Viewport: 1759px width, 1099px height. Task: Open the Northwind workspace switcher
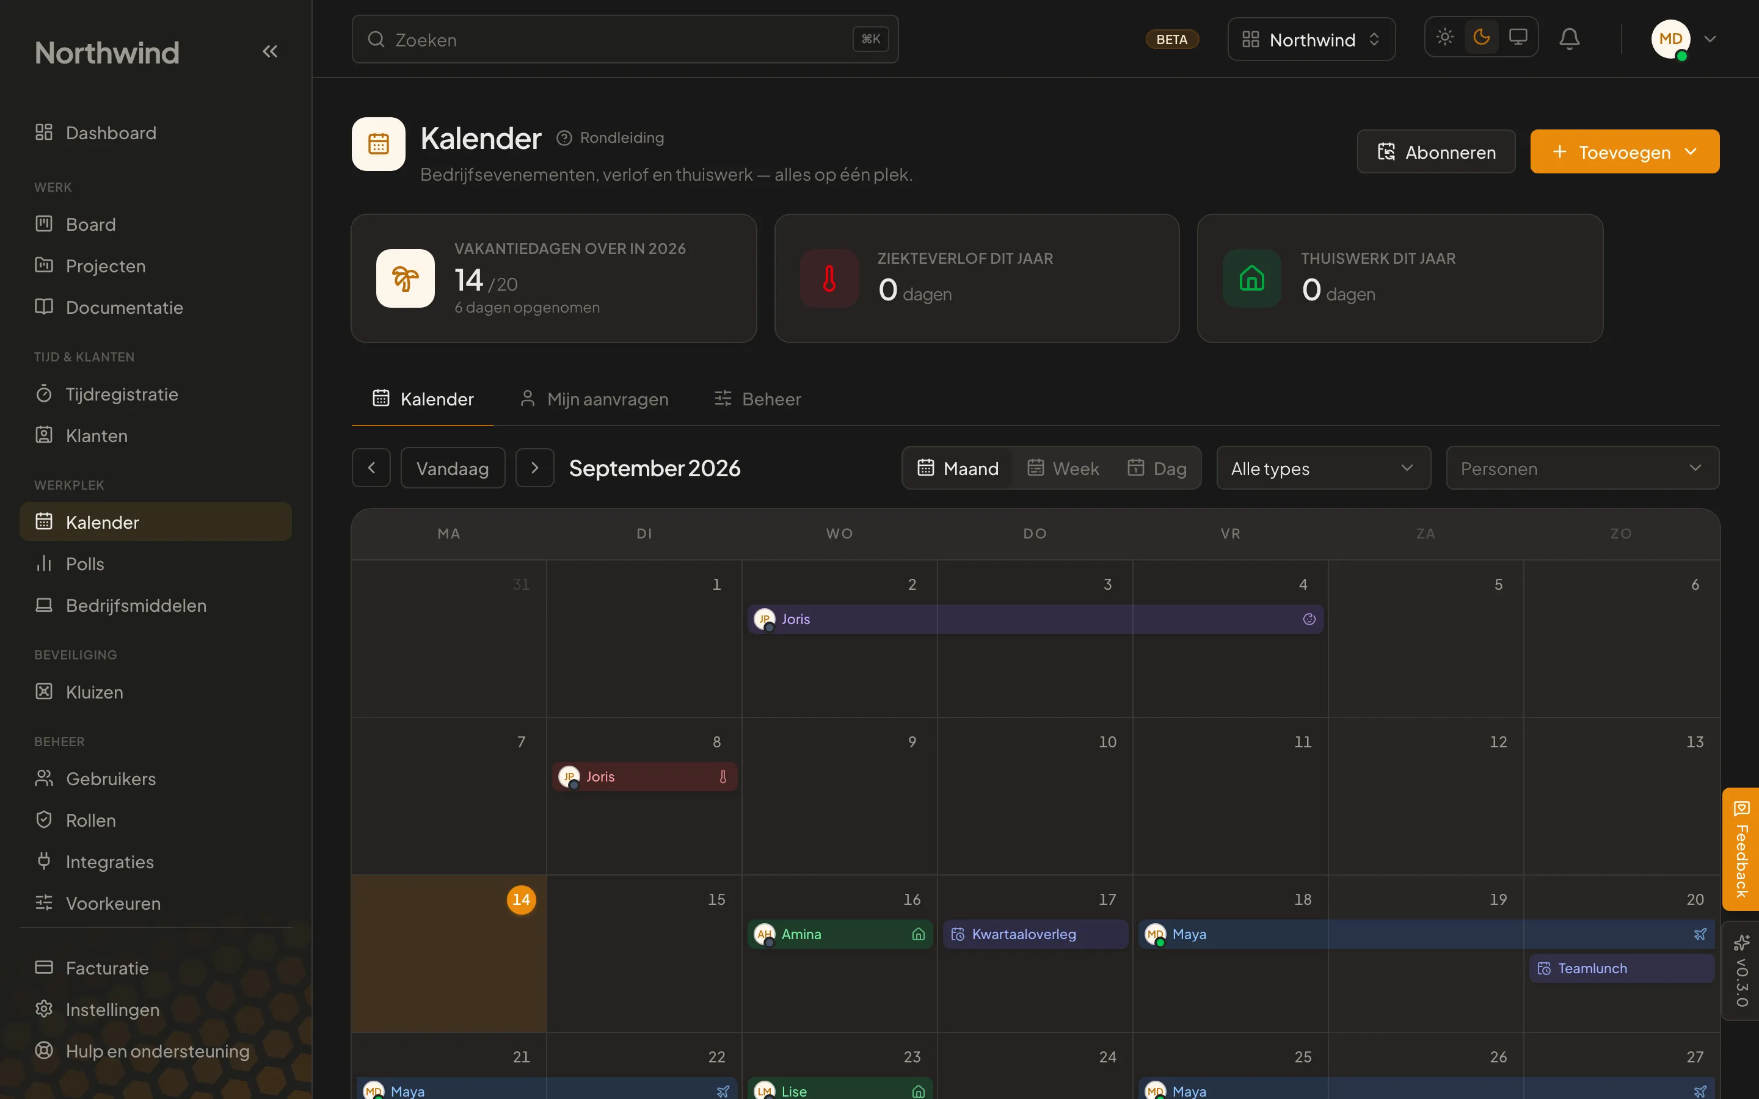(1311, 39)
